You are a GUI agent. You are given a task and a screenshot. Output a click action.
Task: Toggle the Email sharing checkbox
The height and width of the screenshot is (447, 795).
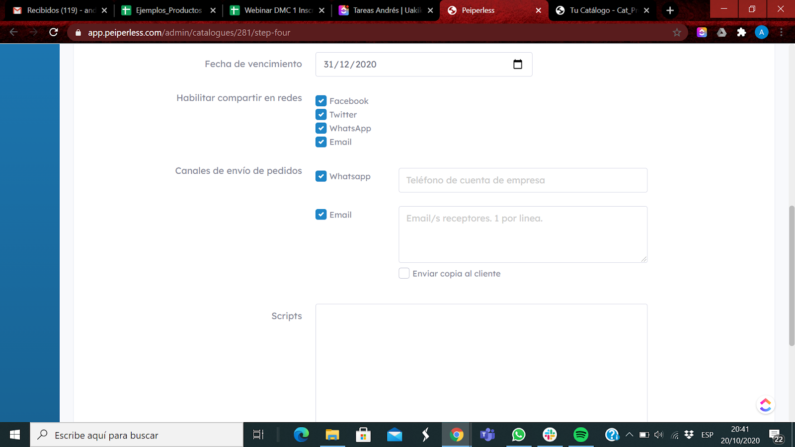321,142
